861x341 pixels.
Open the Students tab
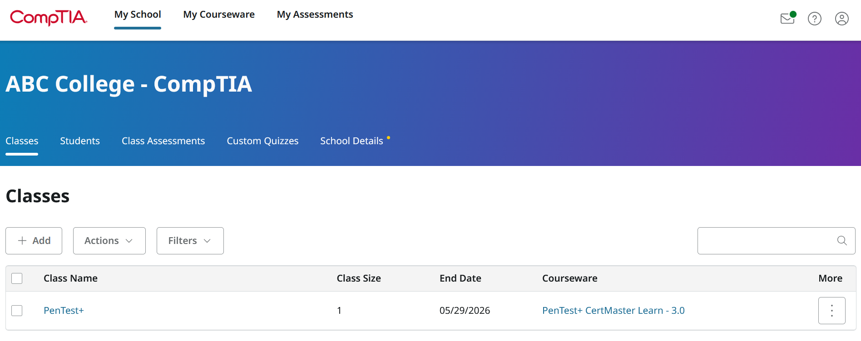tap(80, 141)
